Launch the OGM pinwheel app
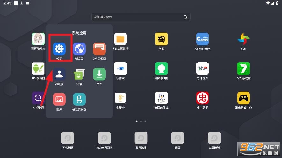Viewport: 282px width, 158px height. coord(243,39)
